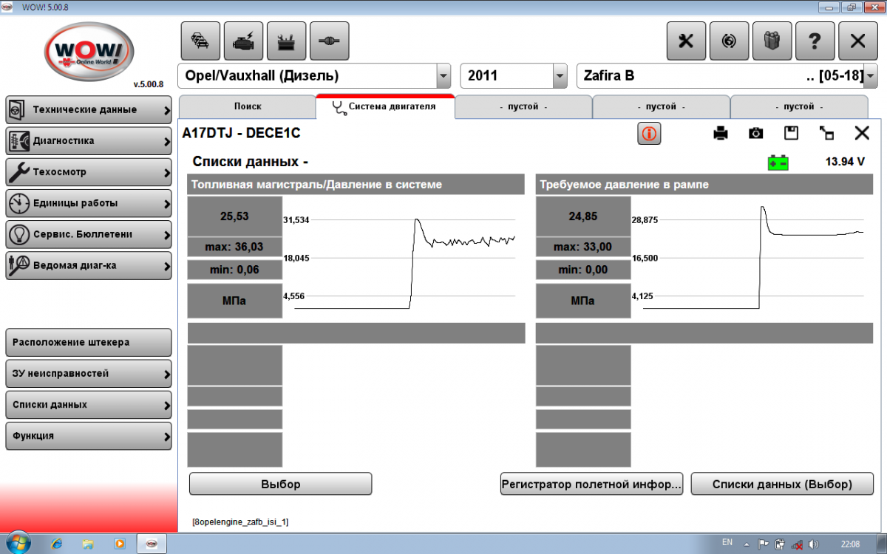Open the Windows Start menu
887x554 pixels.
pos(18,542)
